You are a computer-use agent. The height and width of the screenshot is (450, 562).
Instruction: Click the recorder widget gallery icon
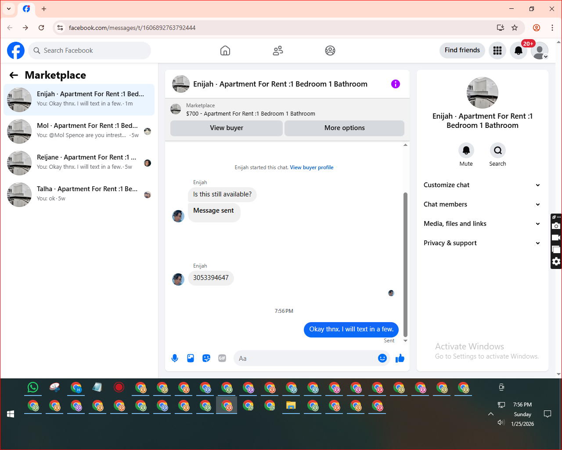click(556, 250)
